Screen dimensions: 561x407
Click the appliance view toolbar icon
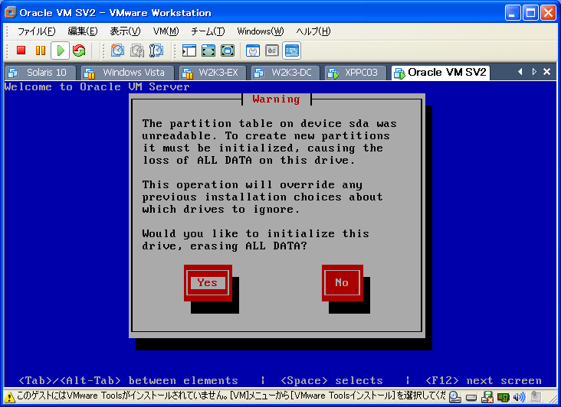click(x=272, y=50)
